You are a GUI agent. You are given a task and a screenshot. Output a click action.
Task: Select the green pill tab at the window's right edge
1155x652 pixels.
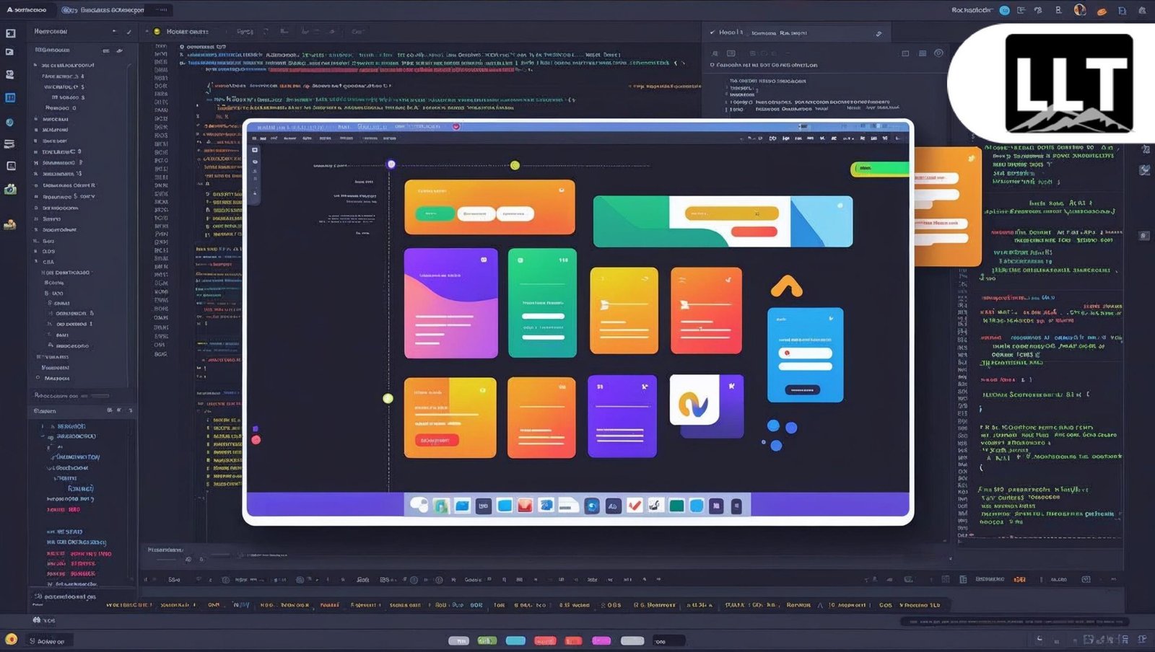(x=880, y=168)
